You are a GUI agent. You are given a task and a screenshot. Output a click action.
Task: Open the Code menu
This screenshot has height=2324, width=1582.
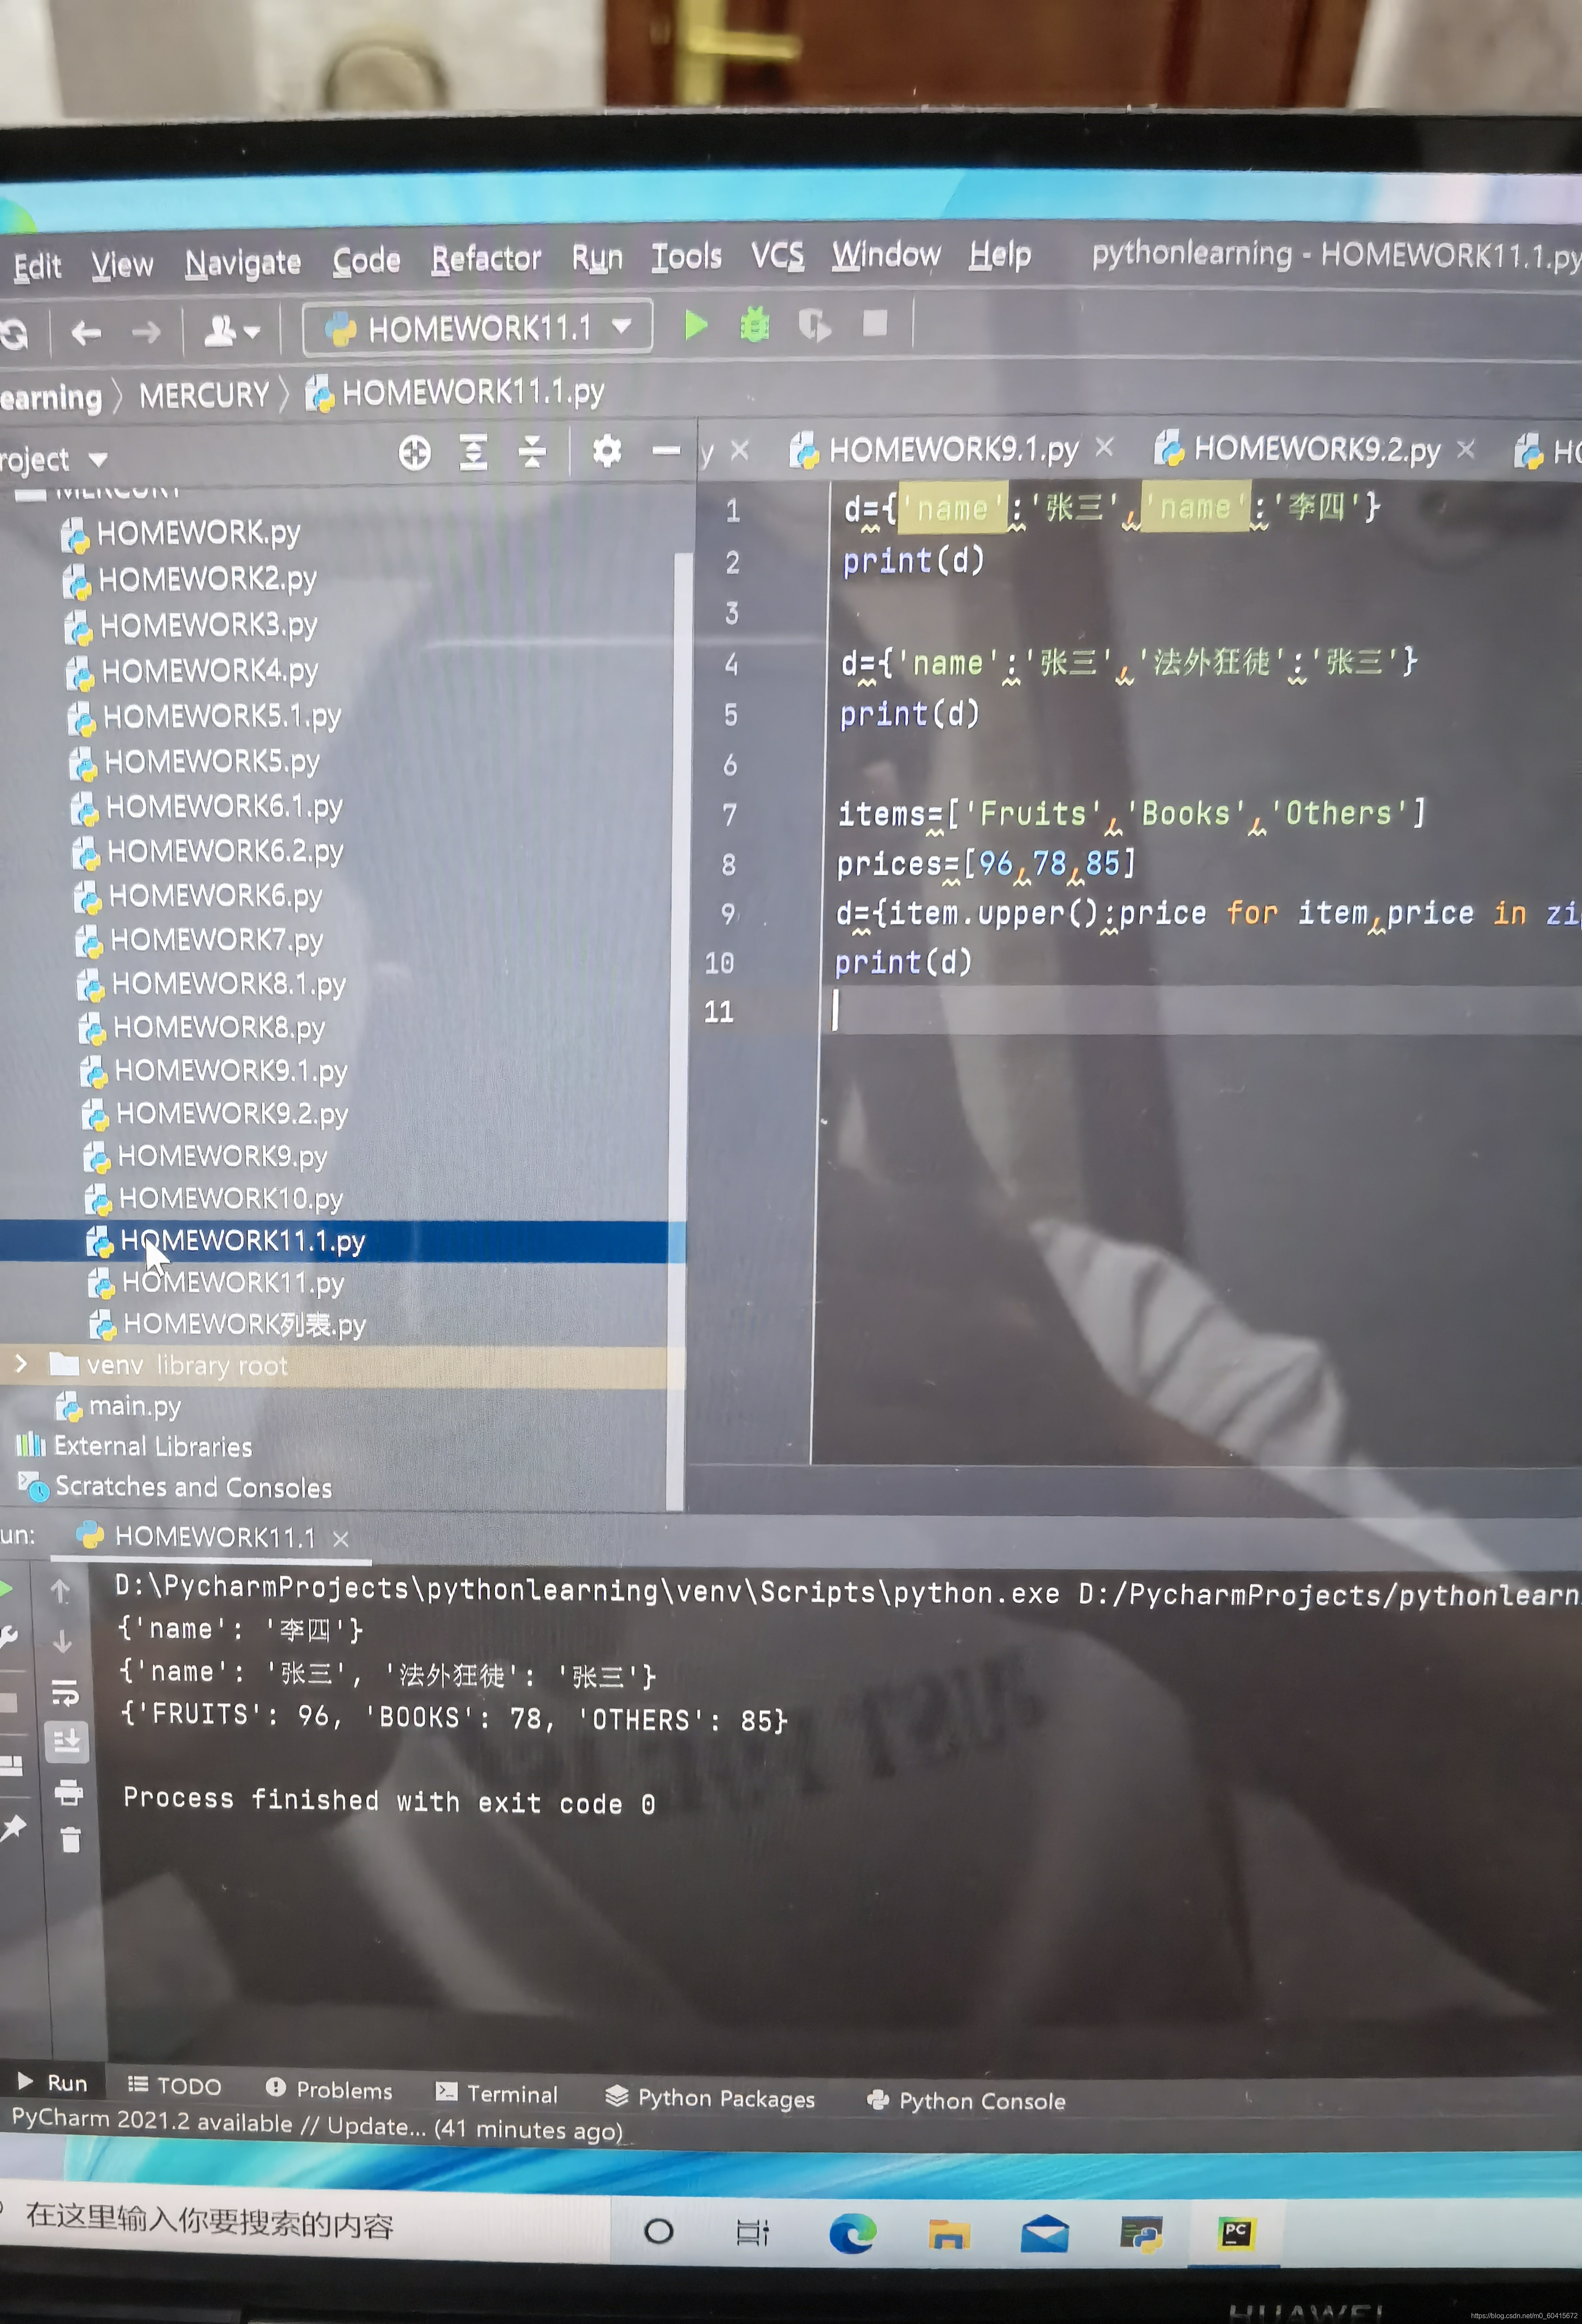(366, 261)
